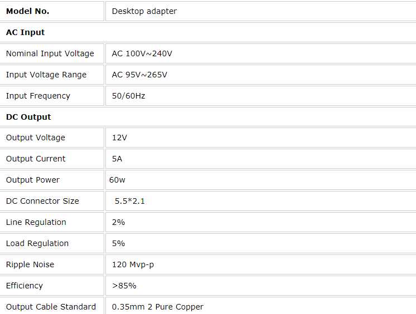Click the "120 Mvp-p" ripple noise value

133,264
